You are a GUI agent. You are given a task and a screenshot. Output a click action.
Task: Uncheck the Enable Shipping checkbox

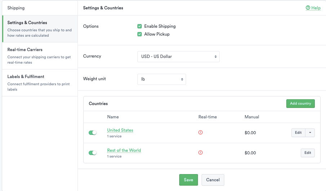pyautogui.click(x=140, y=26)
